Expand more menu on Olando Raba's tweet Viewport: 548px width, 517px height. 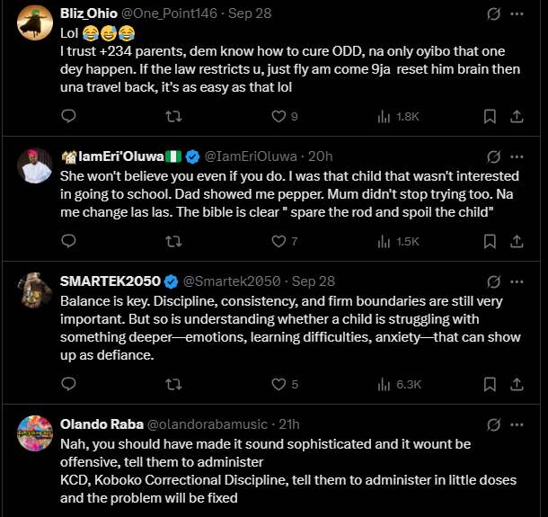point(517,424)
